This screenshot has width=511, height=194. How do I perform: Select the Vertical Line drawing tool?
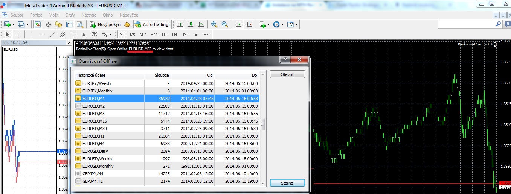(x=31, y=35)
